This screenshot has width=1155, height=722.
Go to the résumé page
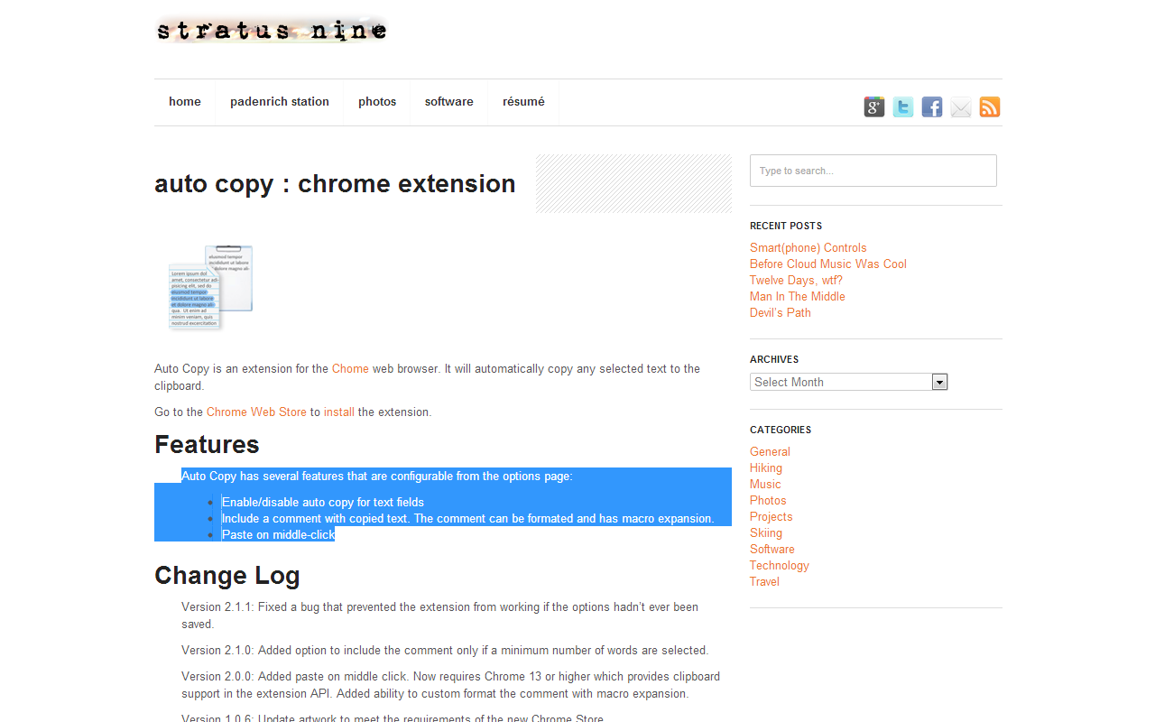tap(523, 102)
